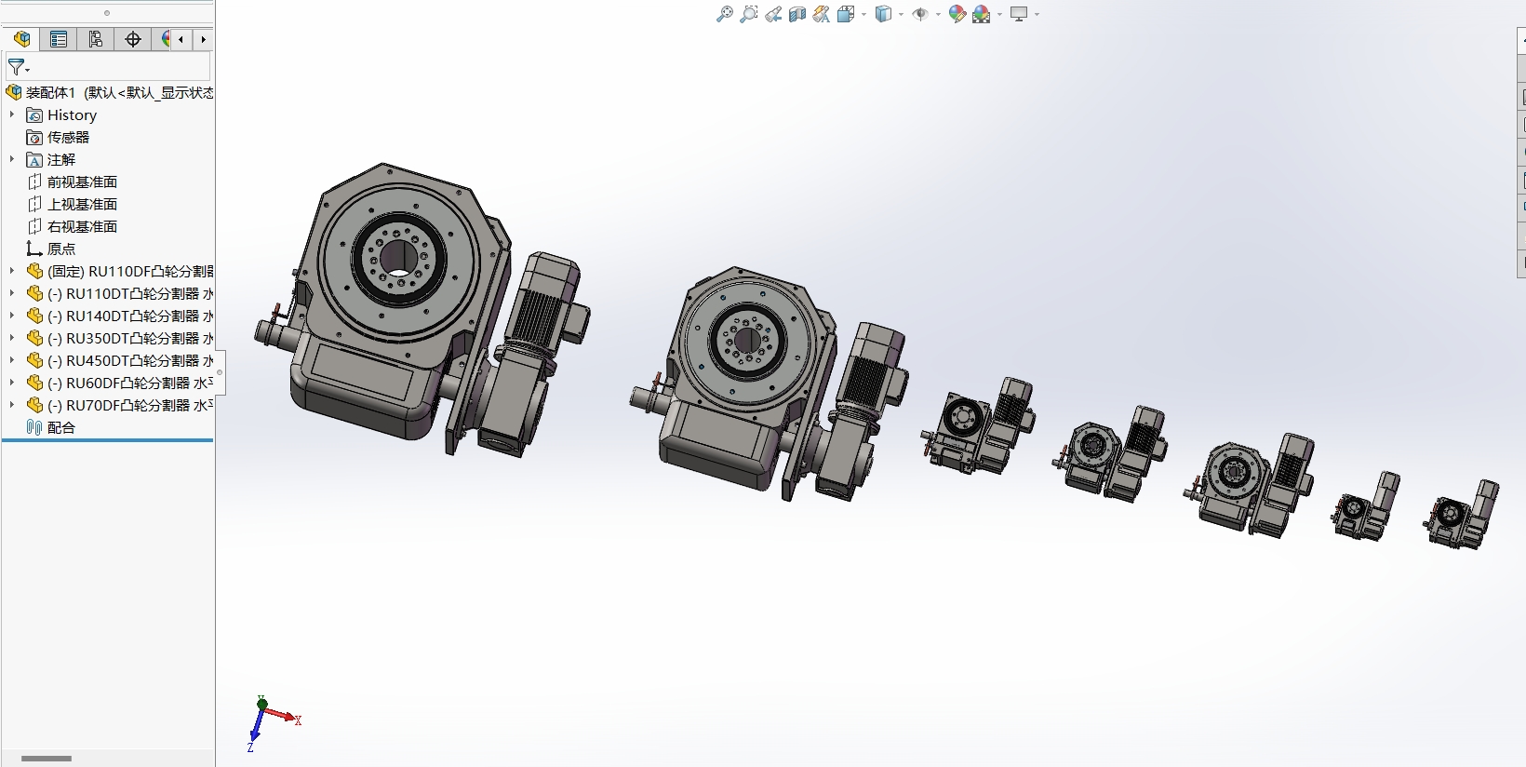The image size is (1526, 767).
Task: Expand RU450DT component node
Action: [x=12, y=360]
